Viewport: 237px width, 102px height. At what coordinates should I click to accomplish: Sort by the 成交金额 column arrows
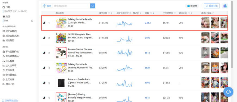[x=111, y=13]
